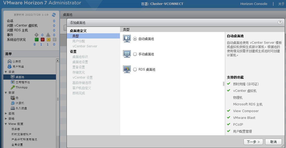Open the 关于 link in the header
286x148 pixels.
pyautogui.click(x=281, y=4)
